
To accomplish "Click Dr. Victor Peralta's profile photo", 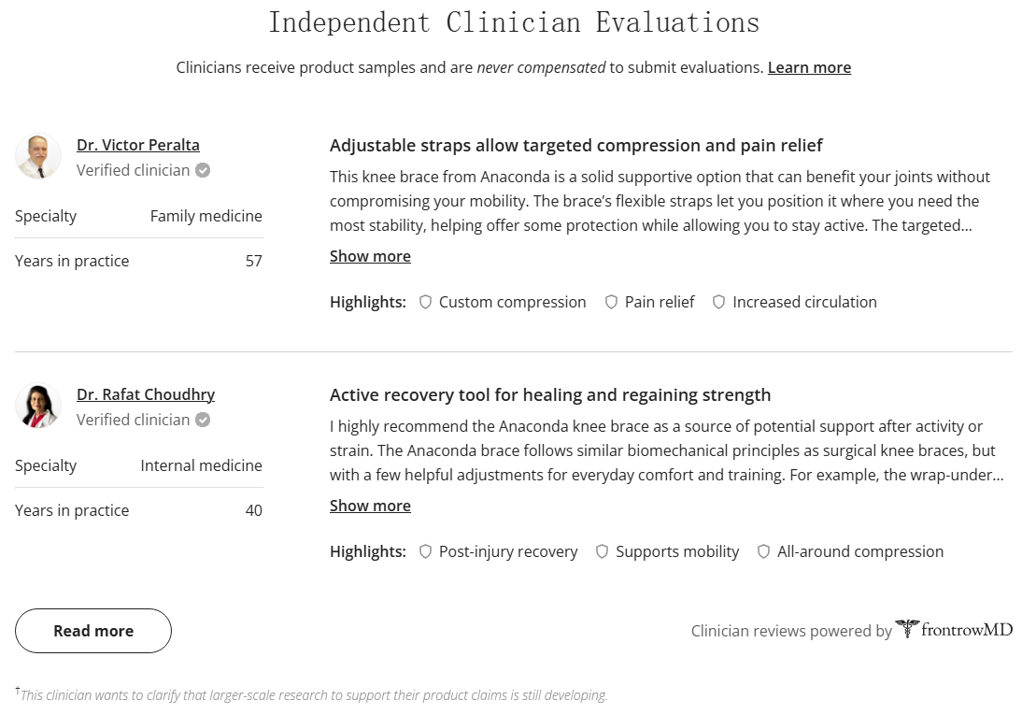I will pos(38,156).
